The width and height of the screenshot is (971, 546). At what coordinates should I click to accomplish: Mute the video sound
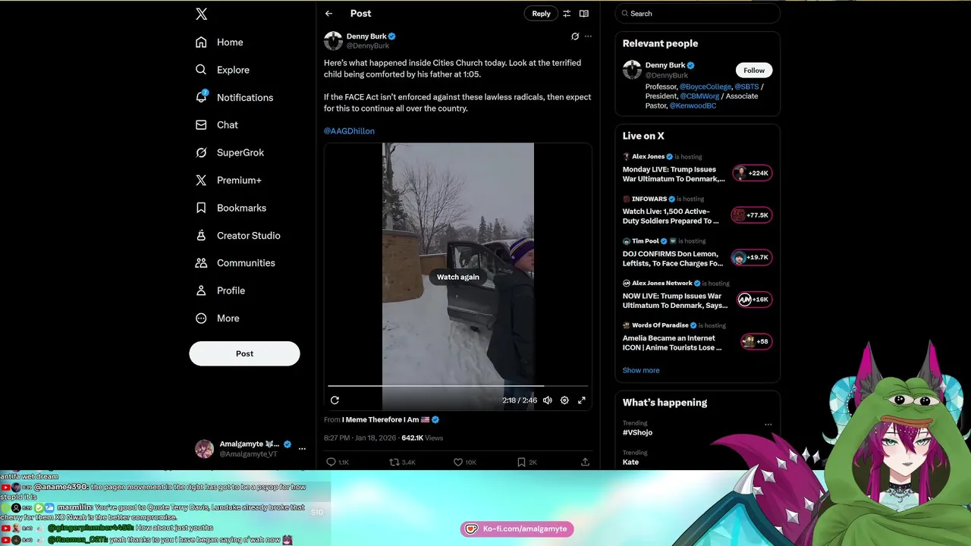point(547,400)
